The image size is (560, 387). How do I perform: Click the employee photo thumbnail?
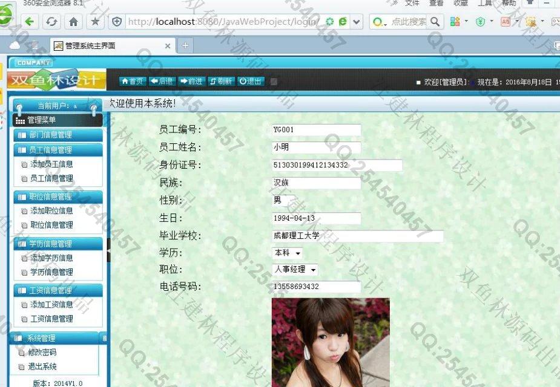(x=331, y=342)
